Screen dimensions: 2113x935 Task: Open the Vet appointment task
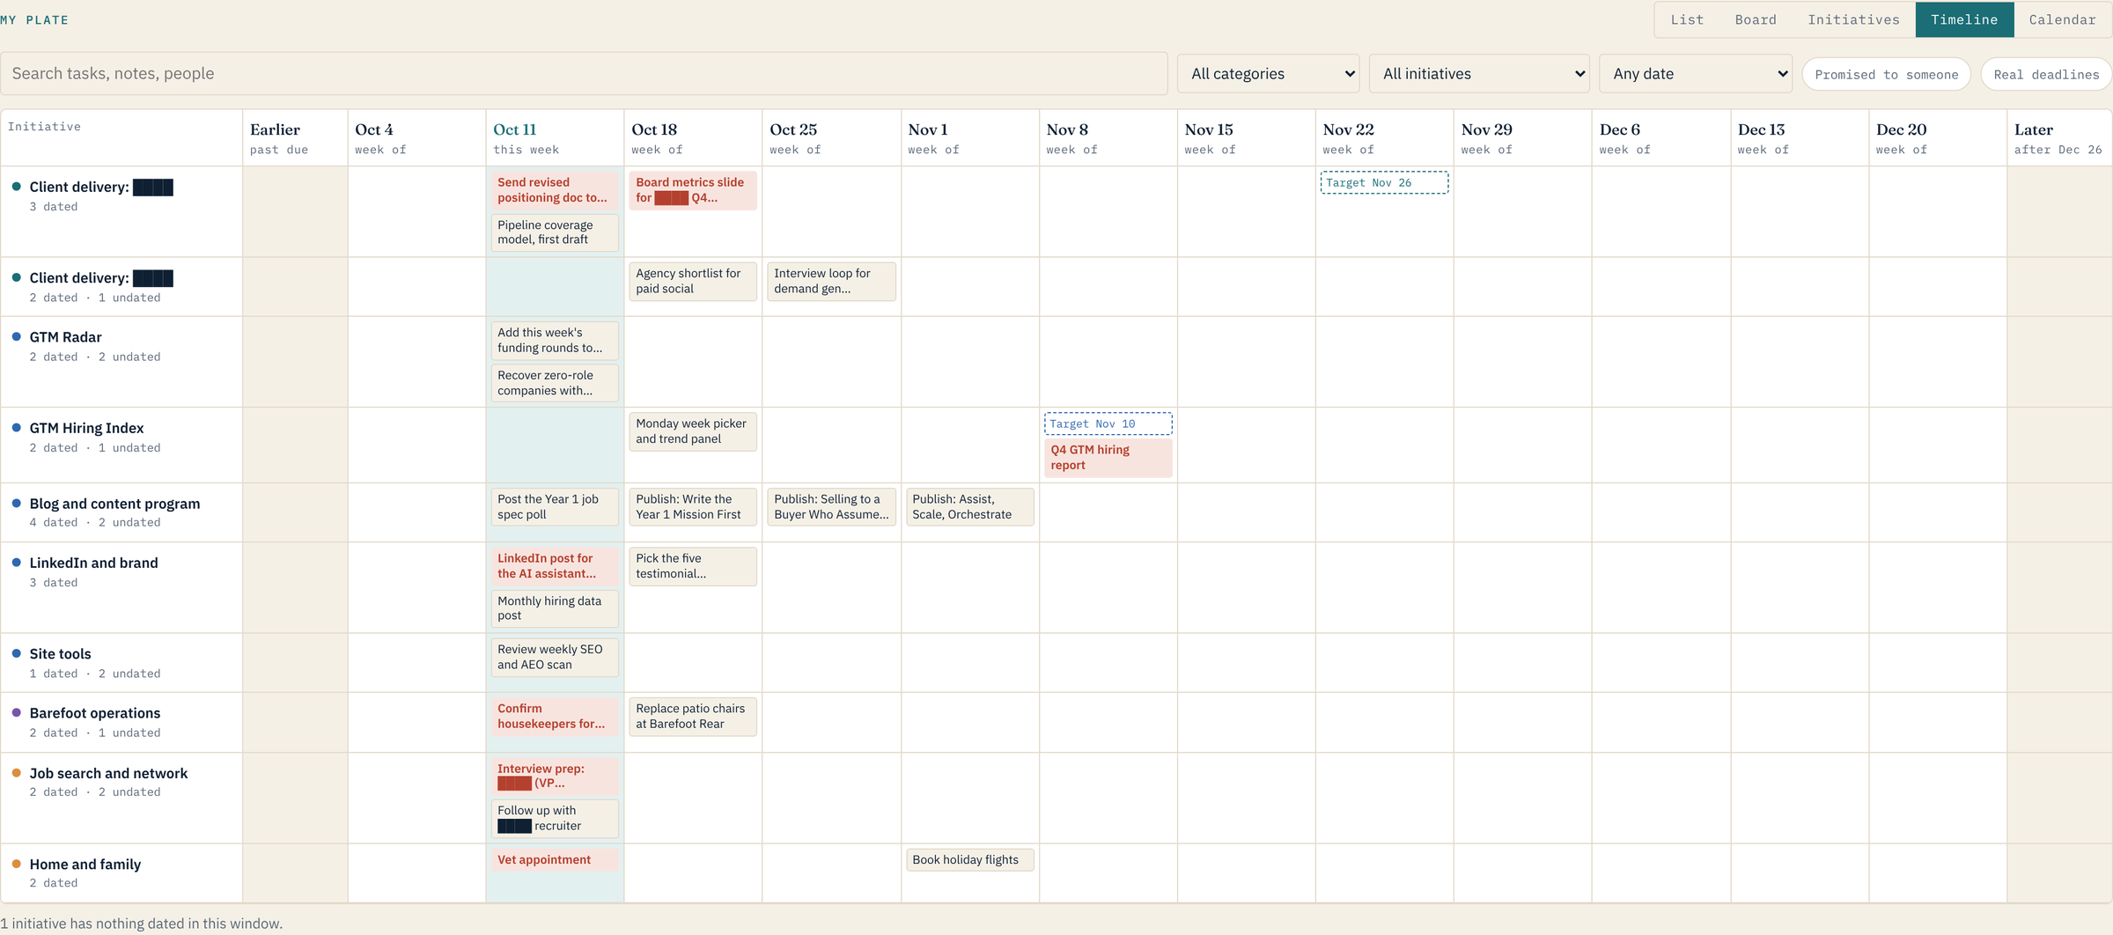tap(555, 859)
